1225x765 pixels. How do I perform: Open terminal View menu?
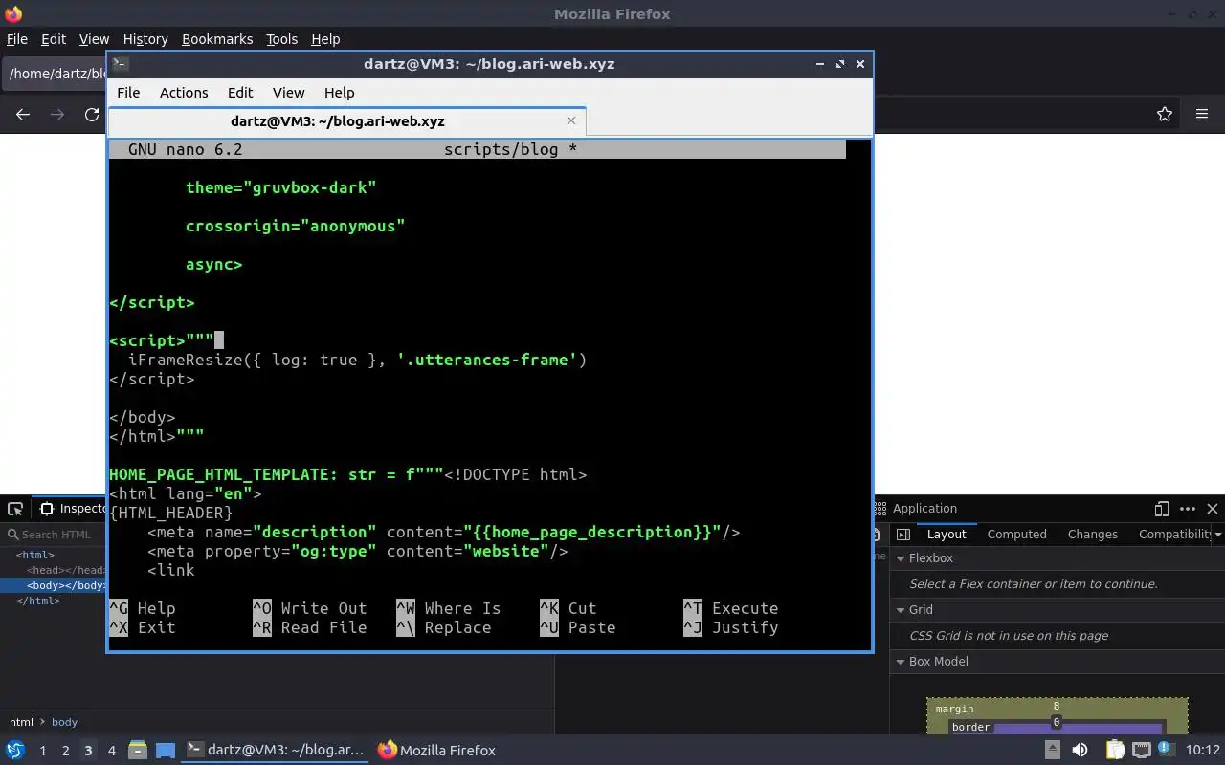tap(288, 93)
